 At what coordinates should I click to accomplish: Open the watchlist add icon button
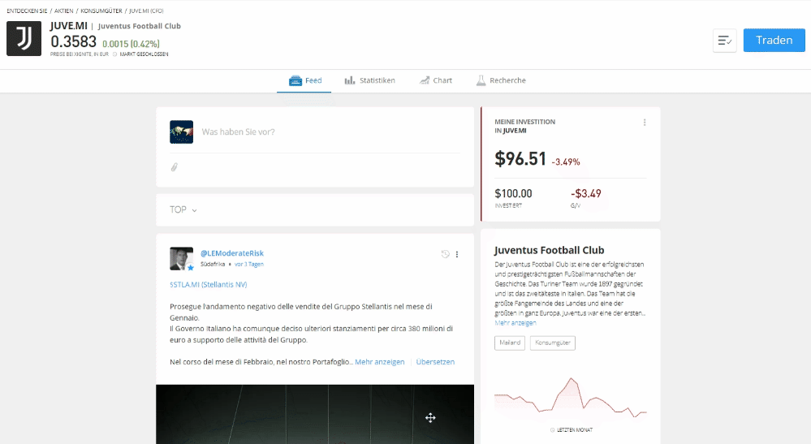pyautogui.click(x=725, y=41)
